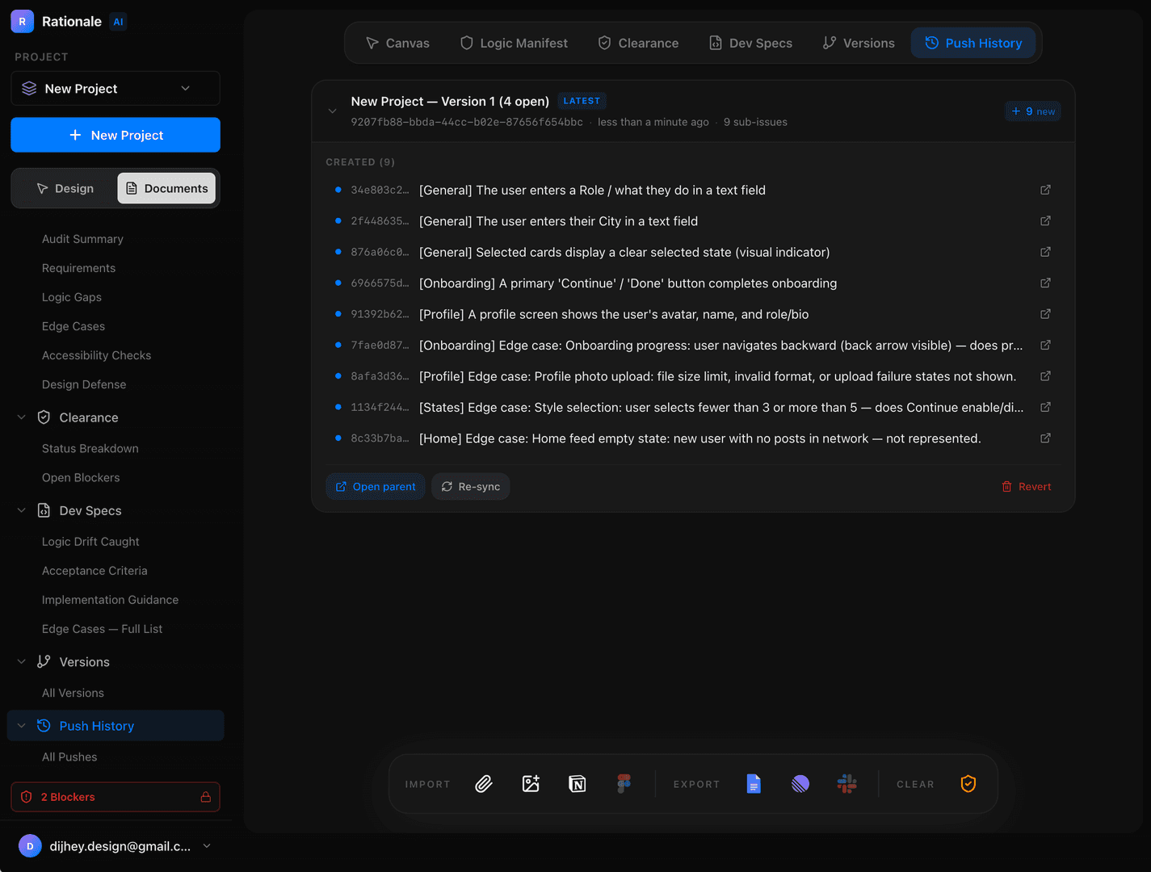The image size is (1151, 872).
Task: Click the lock icon on Blockers bar
Action: tap(206, 797)
